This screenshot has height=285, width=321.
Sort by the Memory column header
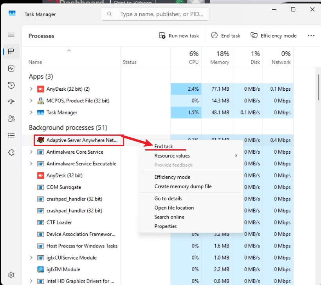216,57
